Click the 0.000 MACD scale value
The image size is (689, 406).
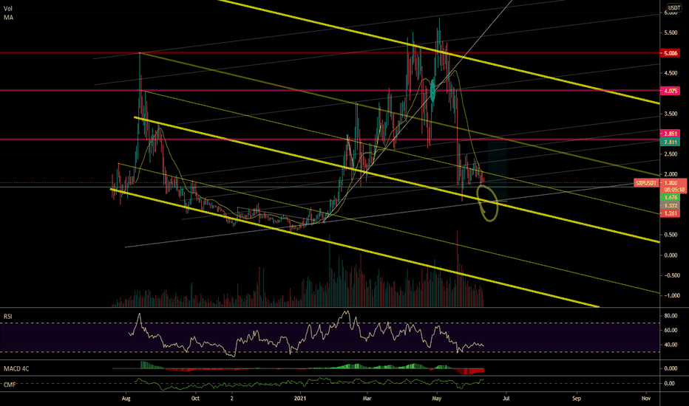(x=671, y=368)
